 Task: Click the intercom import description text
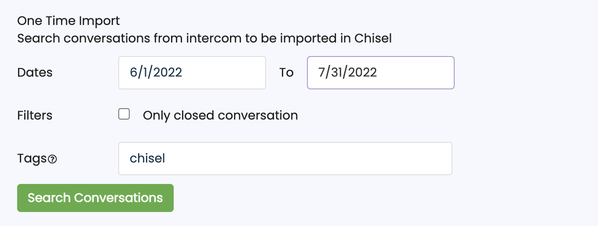[204, 39]
